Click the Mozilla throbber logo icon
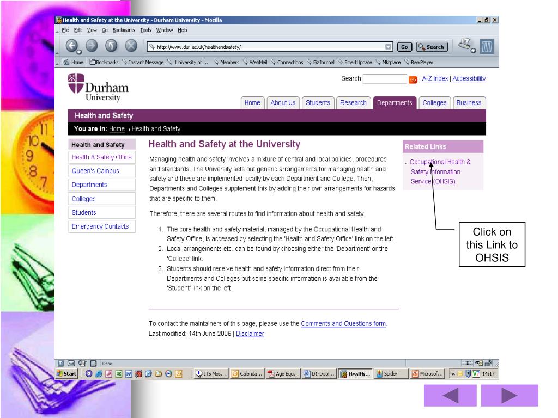558x418 pixels. (487, 47)
